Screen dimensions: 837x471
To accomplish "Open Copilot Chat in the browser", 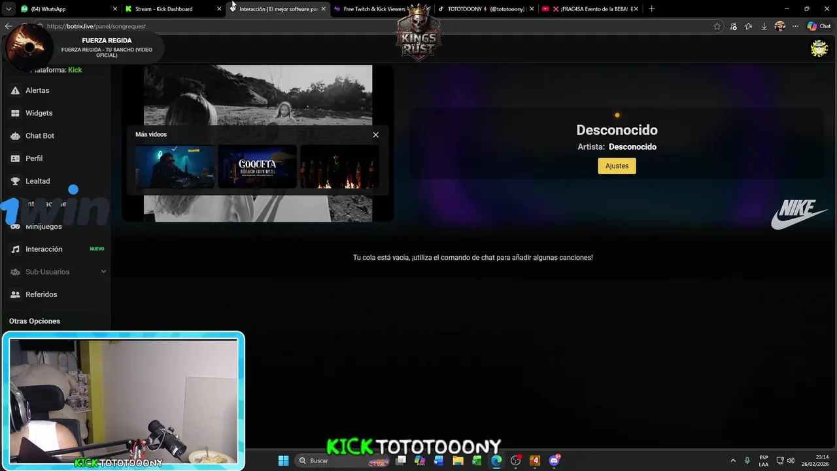I will [819, 26].
